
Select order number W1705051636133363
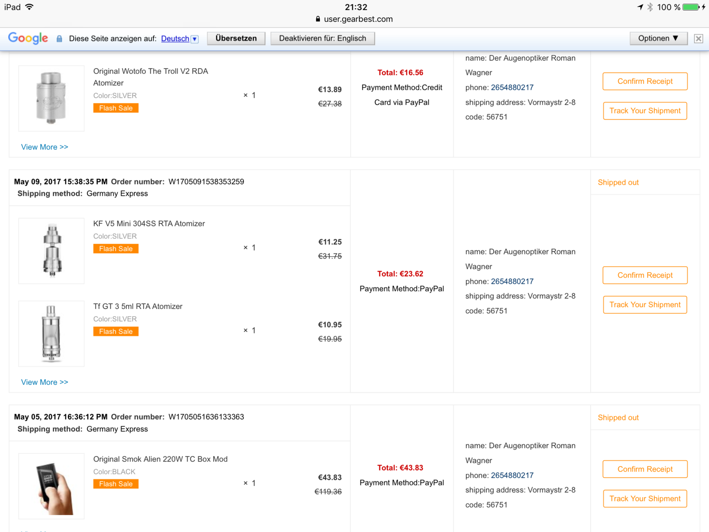[x=206, y=417]
